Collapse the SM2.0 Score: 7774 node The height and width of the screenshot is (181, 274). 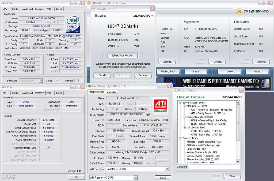pyautogui.click(x=184, y=106)
